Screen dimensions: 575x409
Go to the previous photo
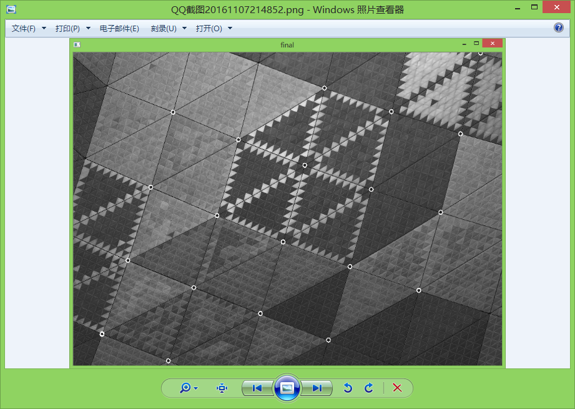[x=257, y=388]
